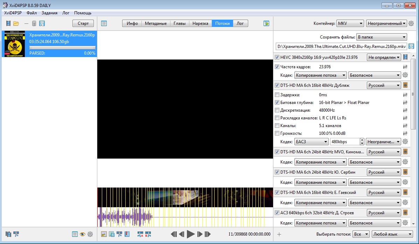Expand the EAC3 codec dropdown
Screen dimensions: 419x244
pyautogui.click(x=311, y=142)
